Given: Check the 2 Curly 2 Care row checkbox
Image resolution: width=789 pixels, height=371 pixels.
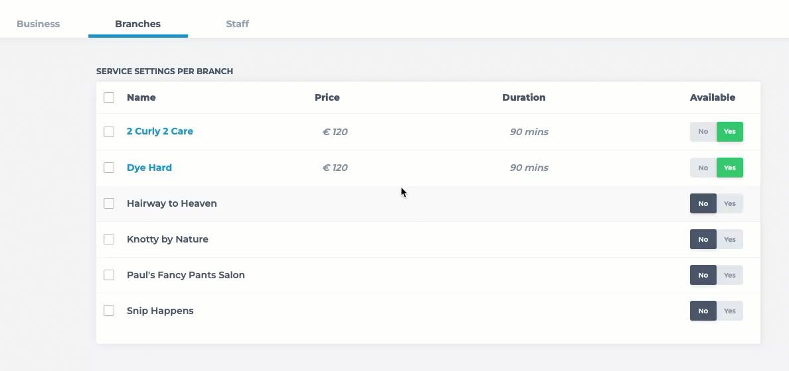Looking at the screenshot, I should [x=109, y=132].
